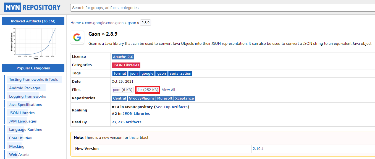Open Language Runtime category
Screen dimensions: 375x159
tap(26, 129)
